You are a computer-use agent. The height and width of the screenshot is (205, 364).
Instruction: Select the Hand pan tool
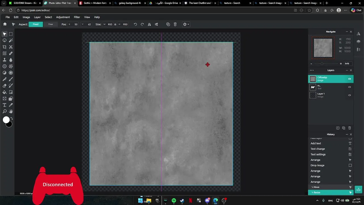tap(11, 111)
